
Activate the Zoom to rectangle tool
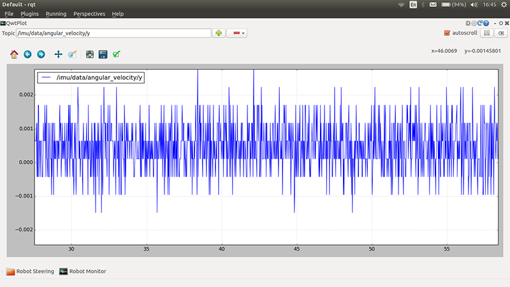(x=72, y=54)
